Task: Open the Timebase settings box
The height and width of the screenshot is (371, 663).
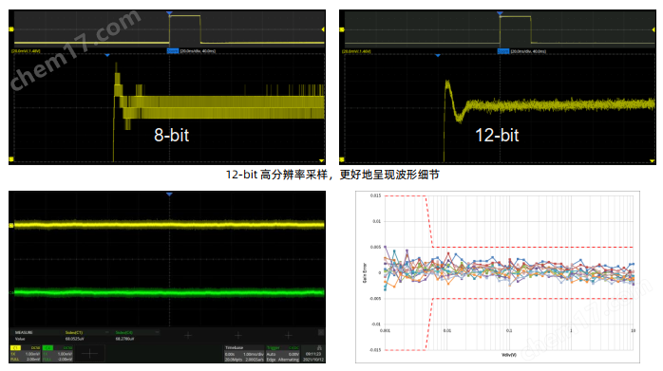Action: pos(244,354)
